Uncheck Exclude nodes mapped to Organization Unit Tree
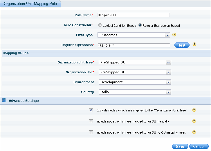This screenshot has width=211, height=151. [x=91, y=110]
